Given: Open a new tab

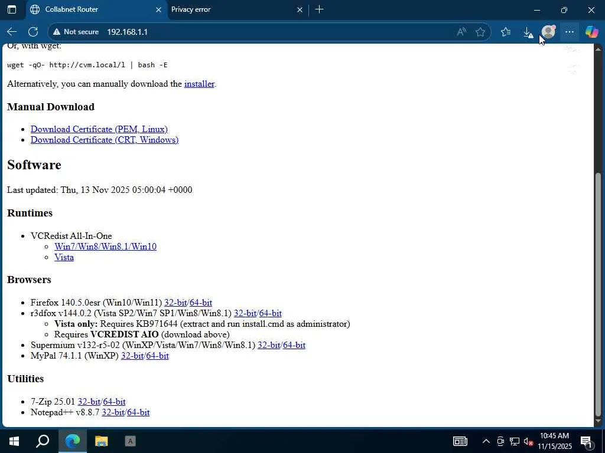Looking at the screenshot, I should coord(320,9).
